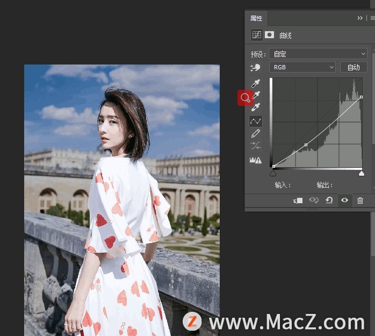Reset Curves to adjustment defaults
The image size is (375, 336).
329,200
